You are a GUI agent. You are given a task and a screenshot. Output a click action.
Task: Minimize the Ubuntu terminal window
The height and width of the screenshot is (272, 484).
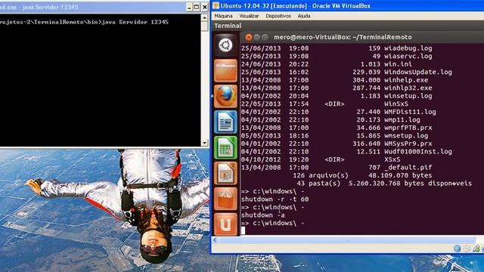tap(256, 37)
